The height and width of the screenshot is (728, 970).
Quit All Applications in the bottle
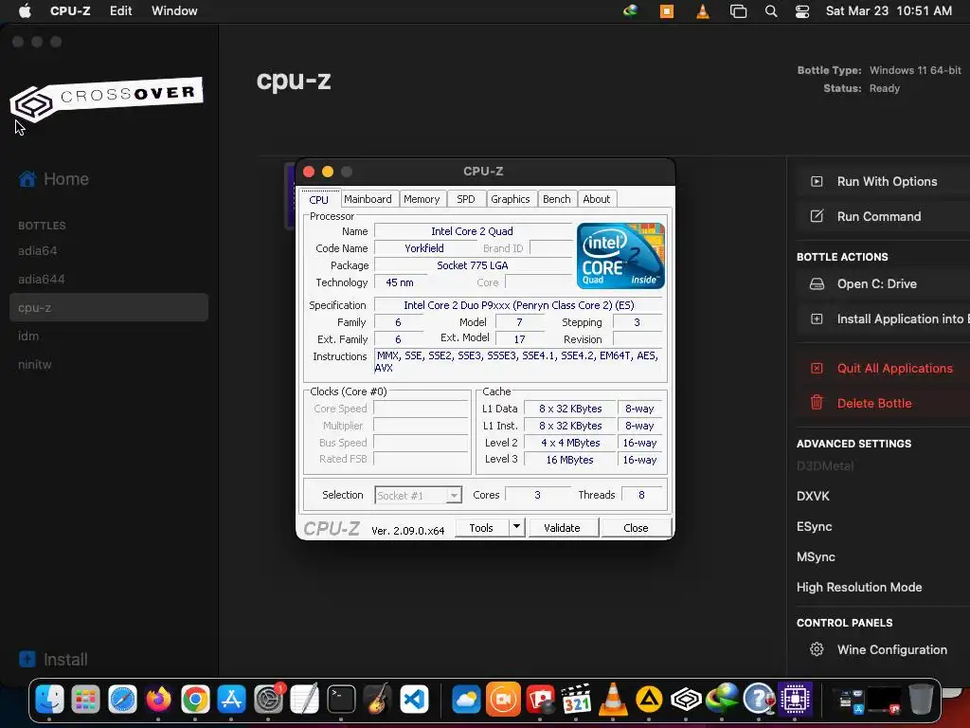pyautogui.click(x=883, y=368)
